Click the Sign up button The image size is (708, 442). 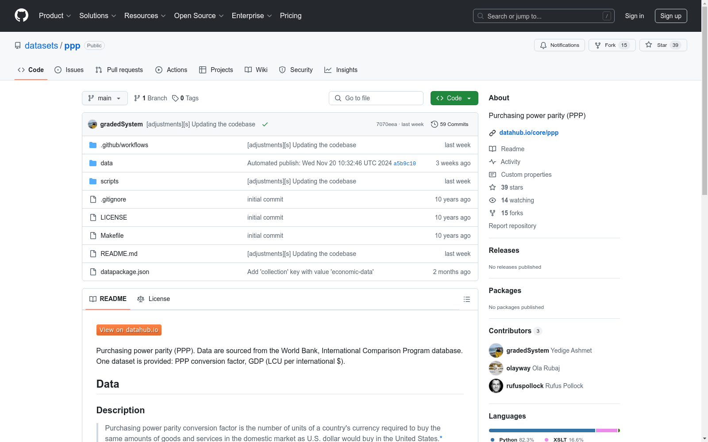671,16
